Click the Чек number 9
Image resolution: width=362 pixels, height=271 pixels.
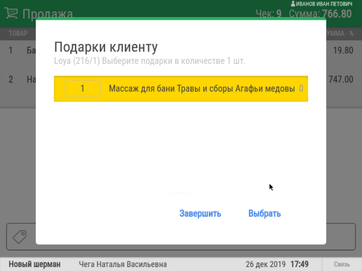point(279,14)
